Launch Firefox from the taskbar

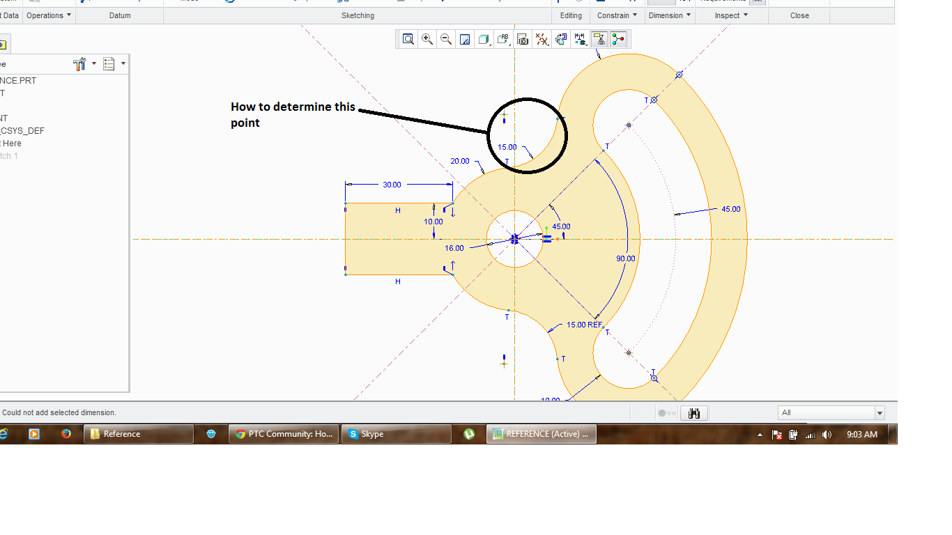(66, 434)
